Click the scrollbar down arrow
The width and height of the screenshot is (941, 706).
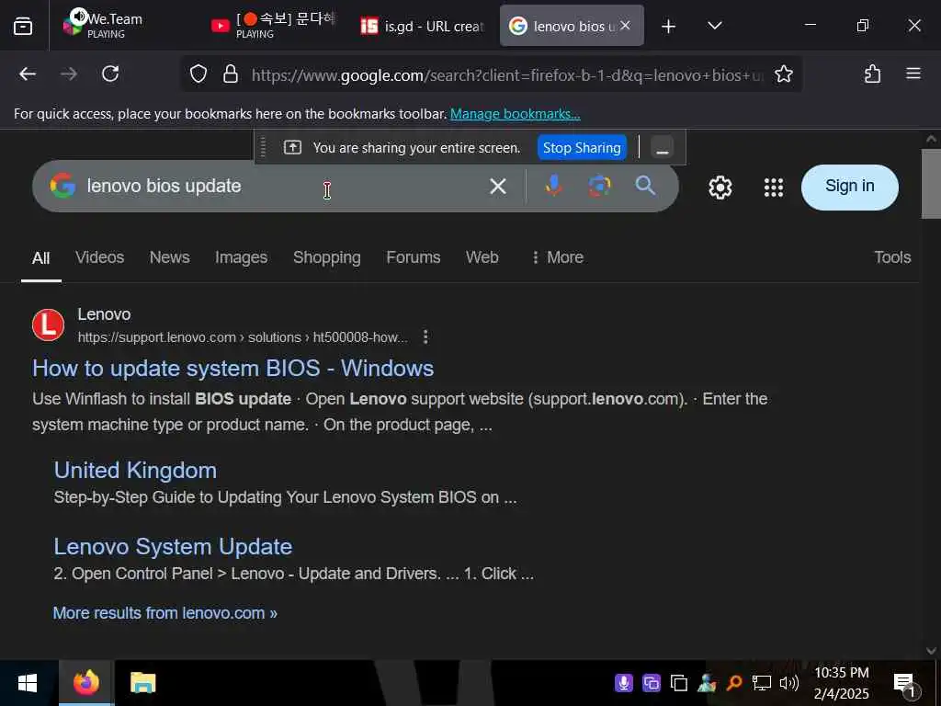(x=931, y=651)
